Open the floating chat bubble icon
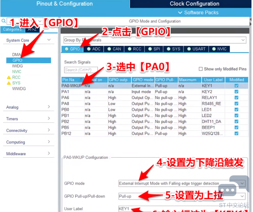The width and height of the screenshot is (253, 212). coord(234,186)
